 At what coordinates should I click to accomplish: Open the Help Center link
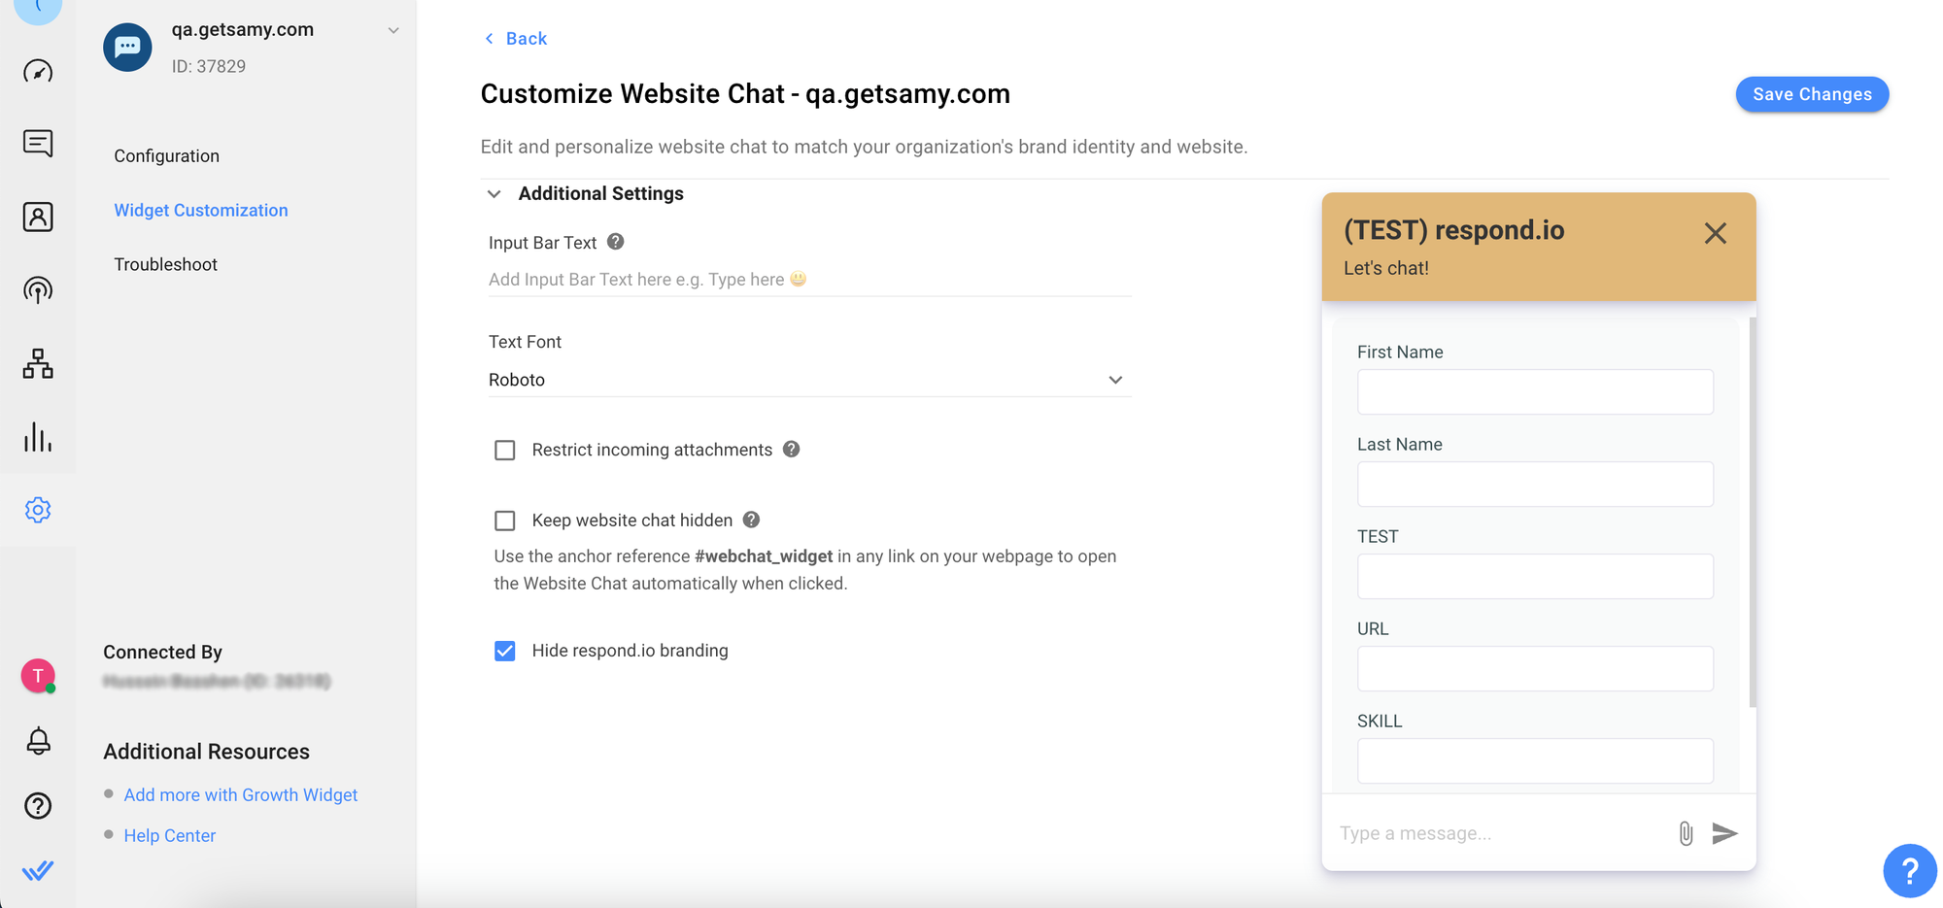[x=169, y=836]
